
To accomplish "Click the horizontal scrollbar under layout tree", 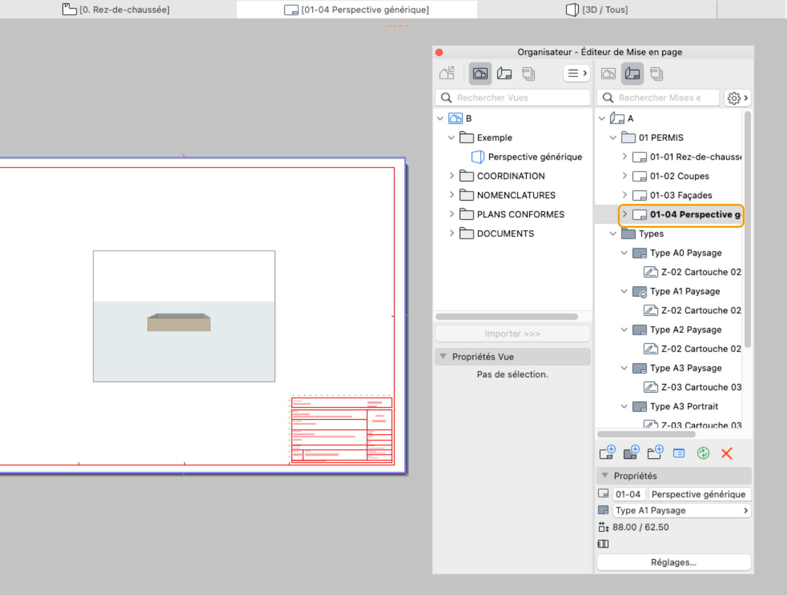I will [646, 434].
